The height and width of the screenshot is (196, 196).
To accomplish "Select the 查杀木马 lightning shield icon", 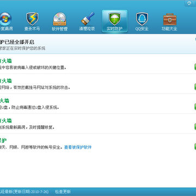I will point(32,19).
